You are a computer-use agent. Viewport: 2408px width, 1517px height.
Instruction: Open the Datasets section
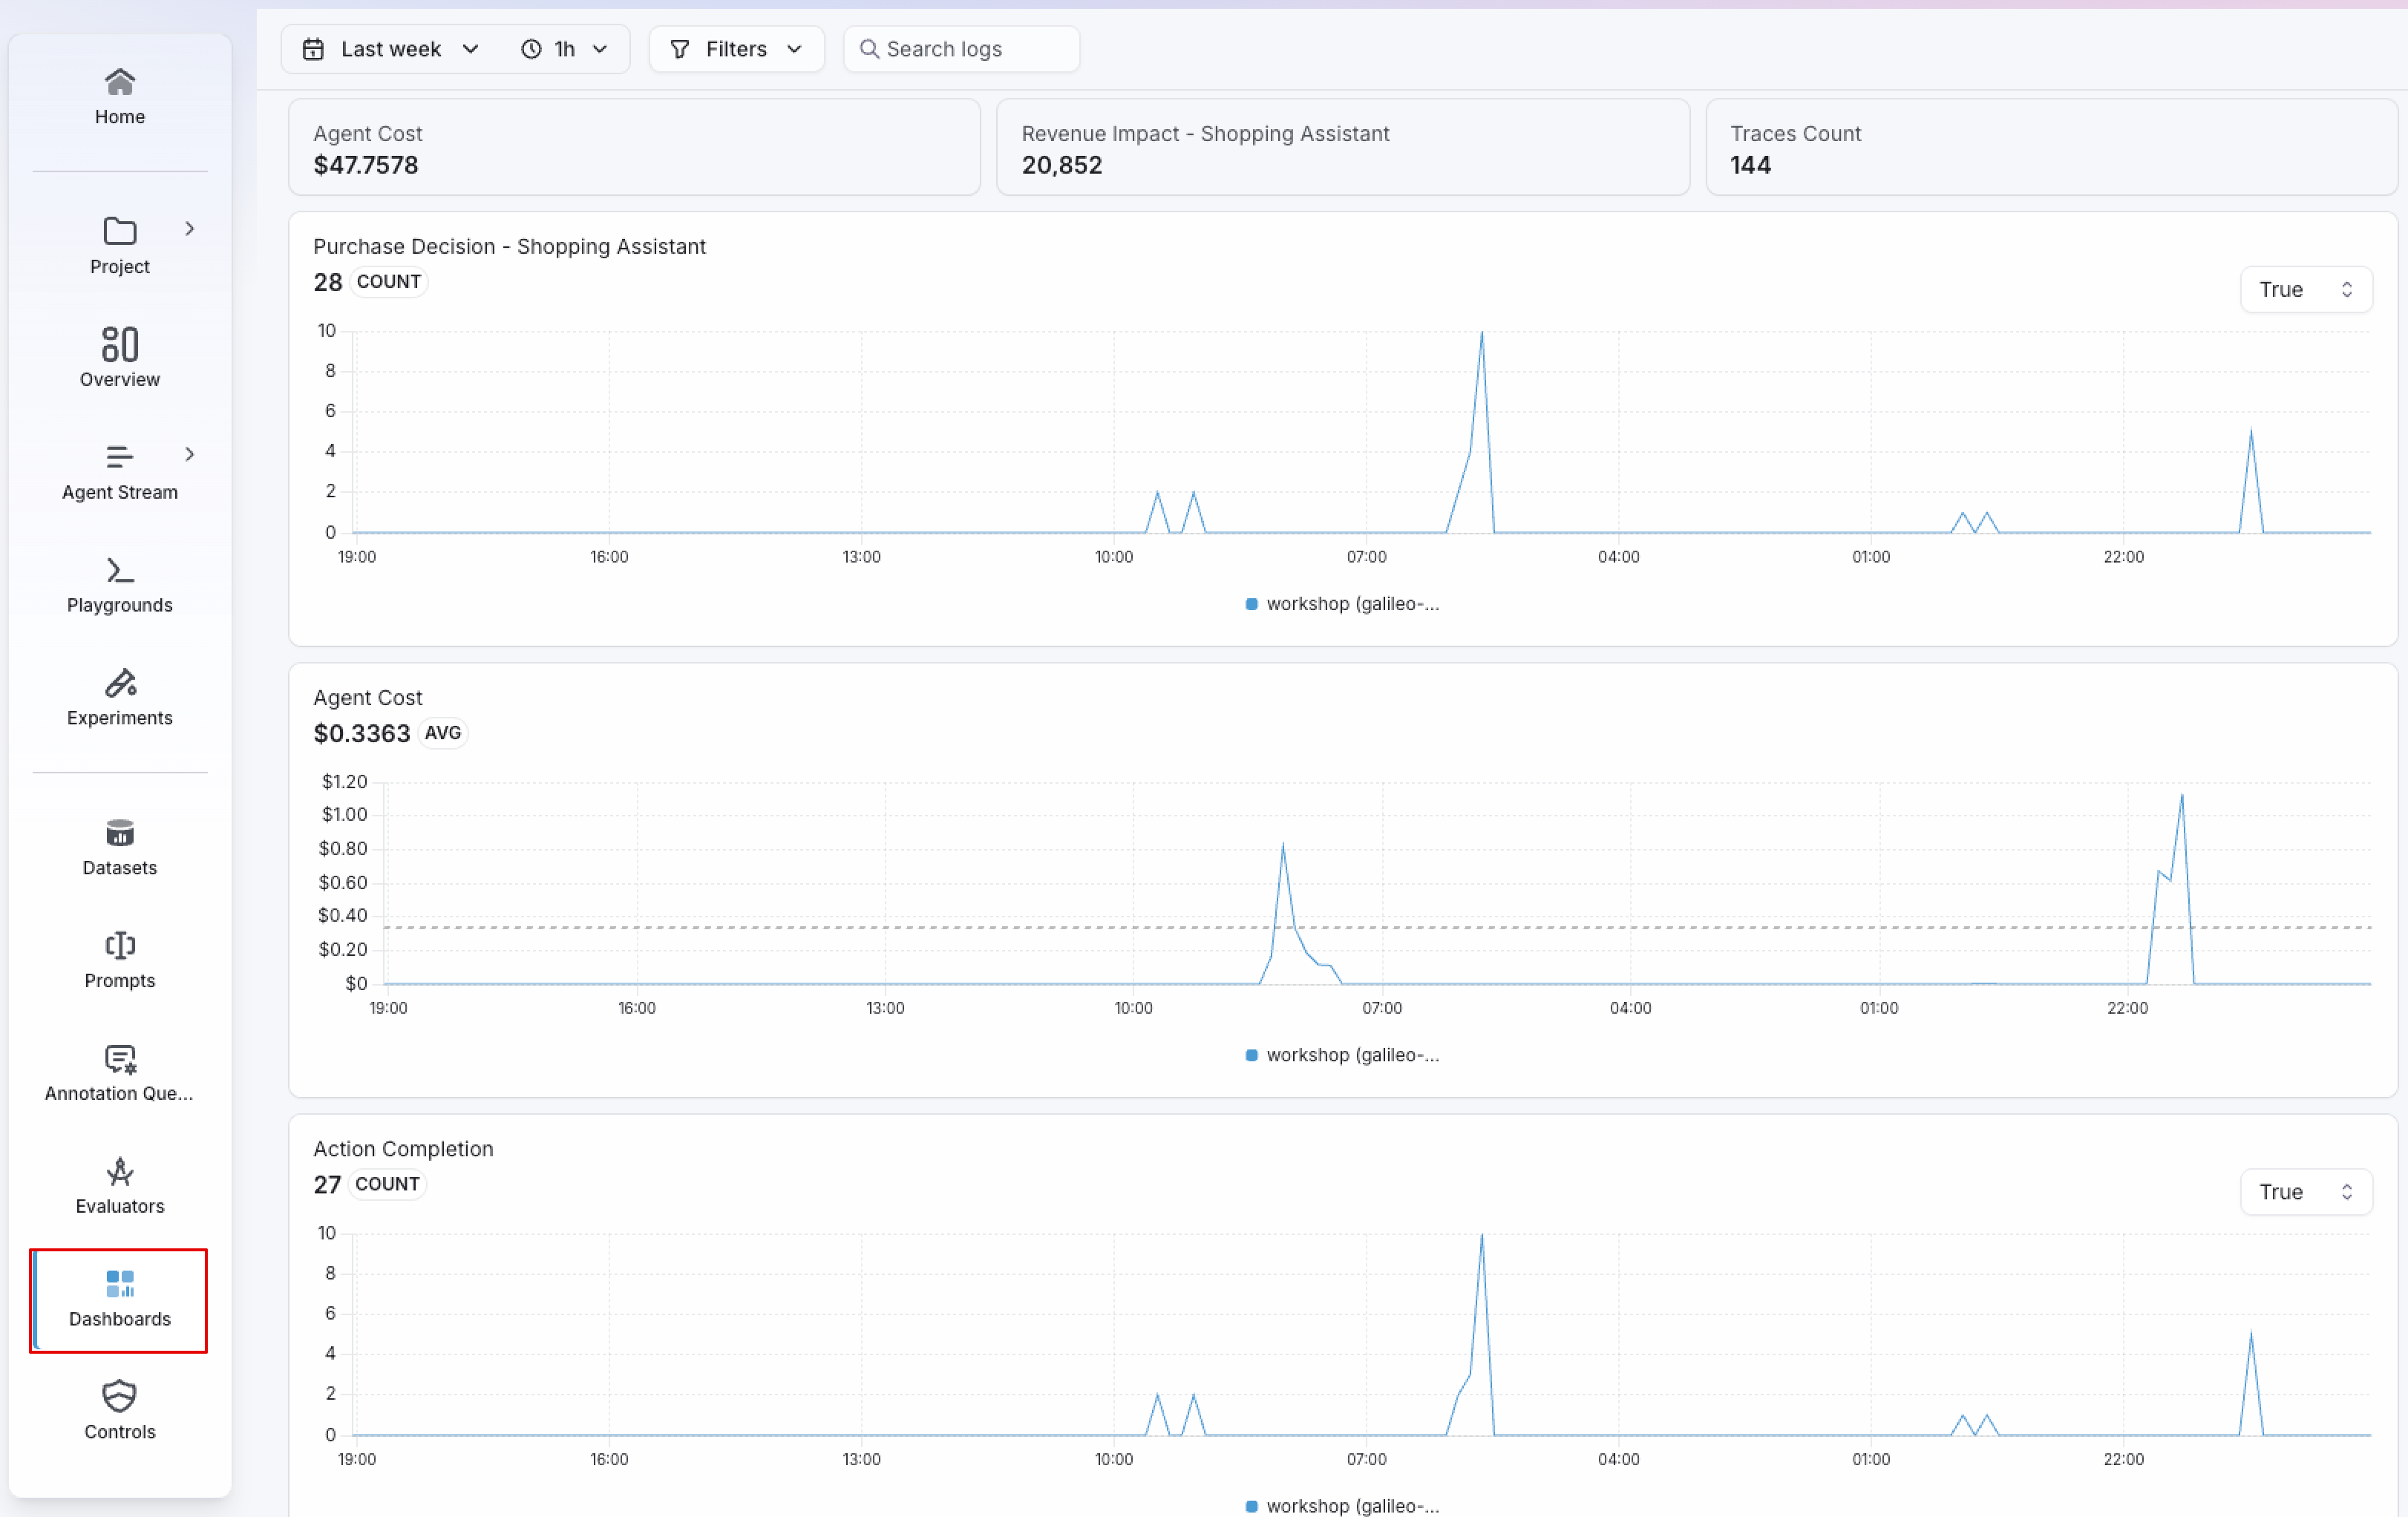(x=120, y=848)
